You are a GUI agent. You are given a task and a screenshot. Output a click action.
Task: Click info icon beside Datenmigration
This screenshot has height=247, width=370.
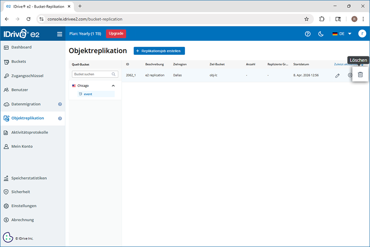pyautogui.click(x=60, y=104)
